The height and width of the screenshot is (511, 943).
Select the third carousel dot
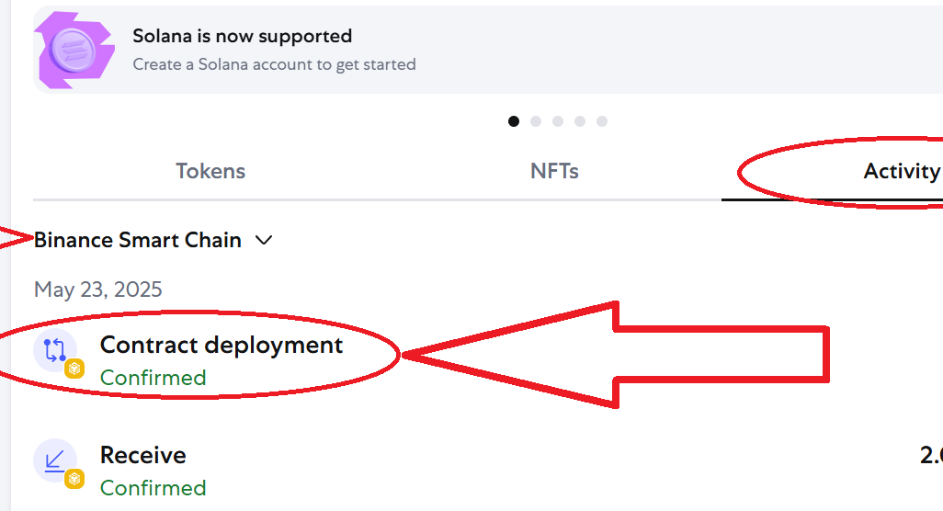[x=558, y=121]
